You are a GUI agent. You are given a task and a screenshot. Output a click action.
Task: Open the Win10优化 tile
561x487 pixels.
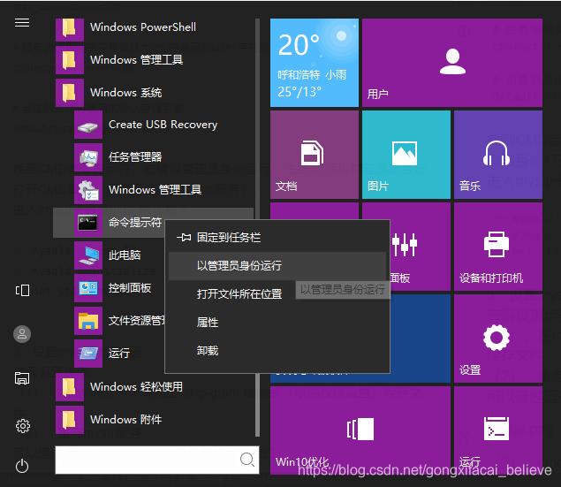click(x=360, y=430)
